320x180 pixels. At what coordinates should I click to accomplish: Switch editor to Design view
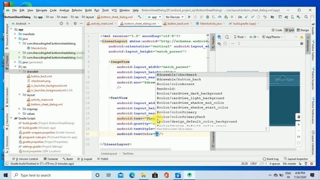click(x=303, y=30)
